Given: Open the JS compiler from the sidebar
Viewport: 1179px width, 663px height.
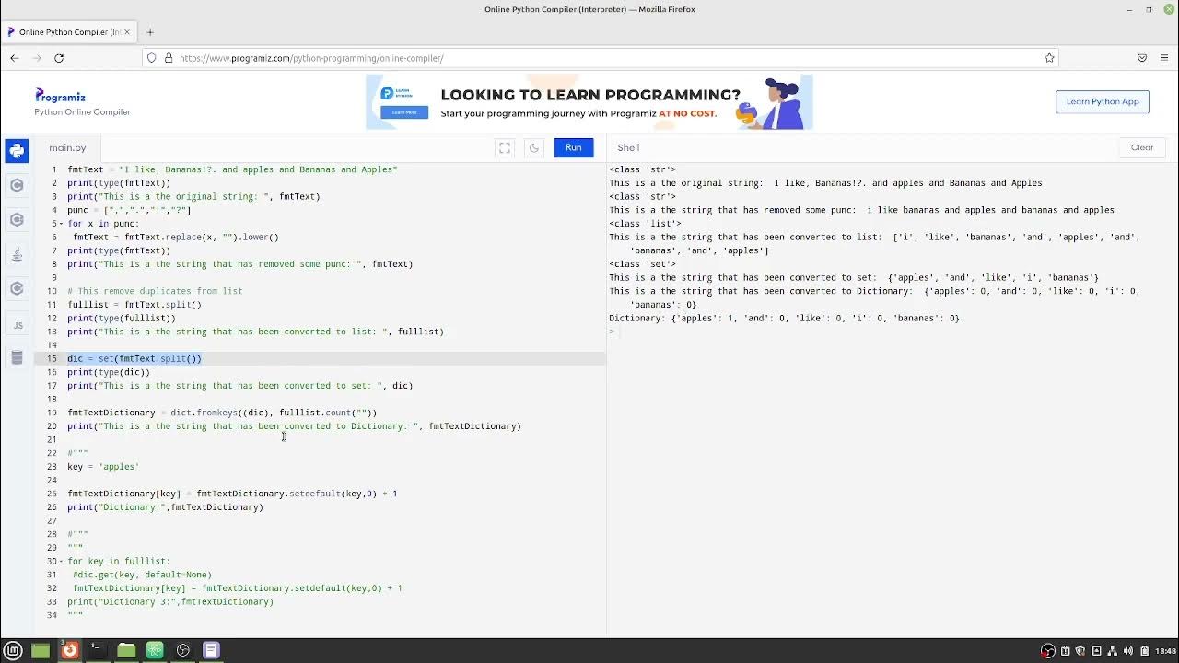Looking at the screenshot, I should coord(17,324).
